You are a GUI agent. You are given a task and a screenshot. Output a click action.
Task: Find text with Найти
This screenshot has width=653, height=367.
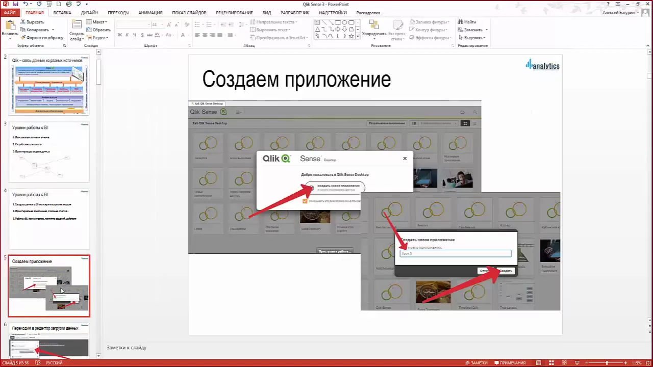pos(467,22)
